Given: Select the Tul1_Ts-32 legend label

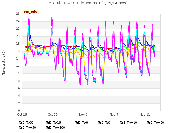Looking at the screenshot, I should tap(26, 122).
